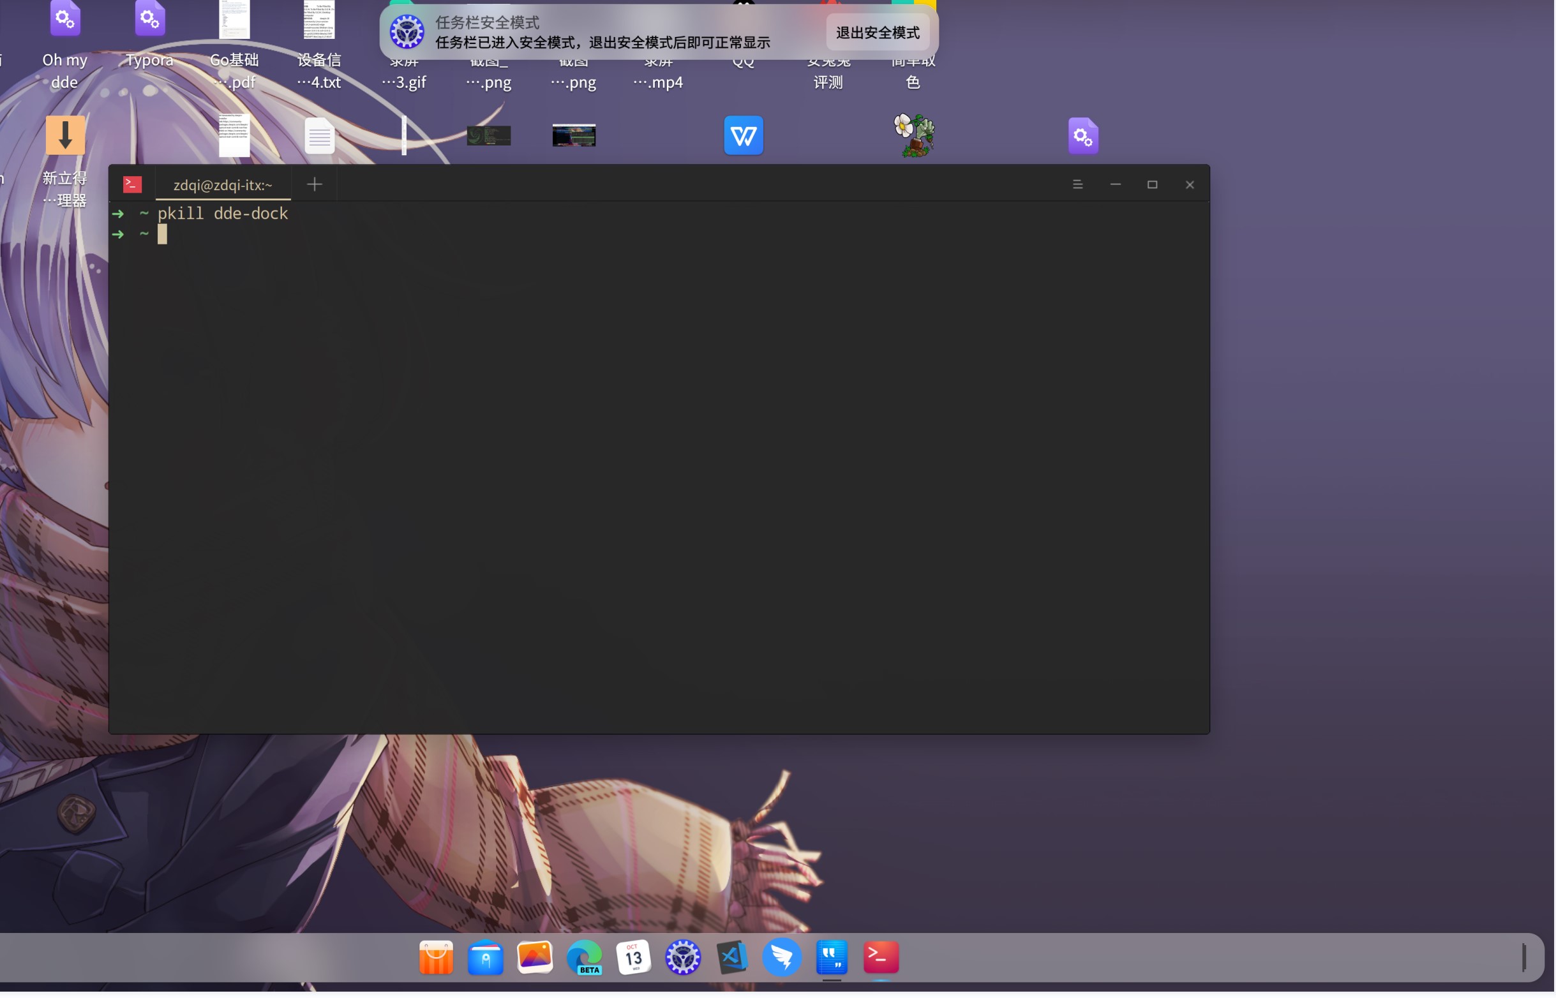
Task: Open Control Center gear icon in dock
Action: [682, 958]
